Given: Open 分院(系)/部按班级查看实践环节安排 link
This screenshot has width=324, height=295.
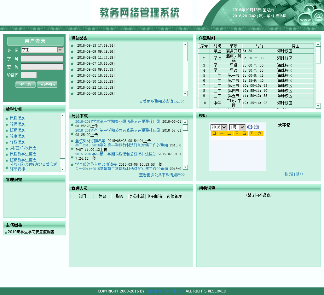Looking at the screenshot, I should (x=33, y=167).
